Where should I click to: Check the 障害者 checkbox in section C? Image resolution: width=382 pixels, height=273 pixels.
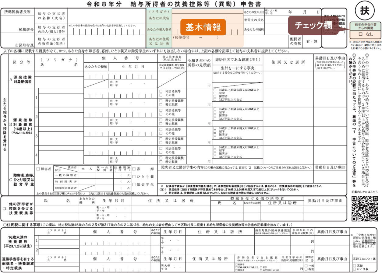(x=38, y=168)
